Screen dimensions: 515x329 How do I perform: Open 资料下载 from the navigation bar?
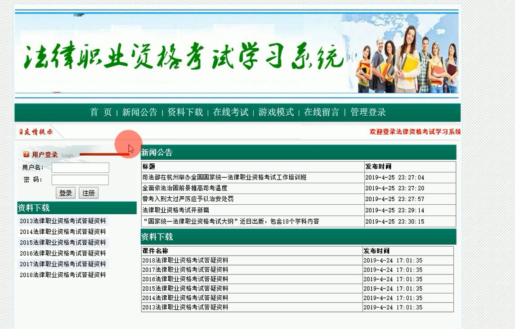pos(185,113)
